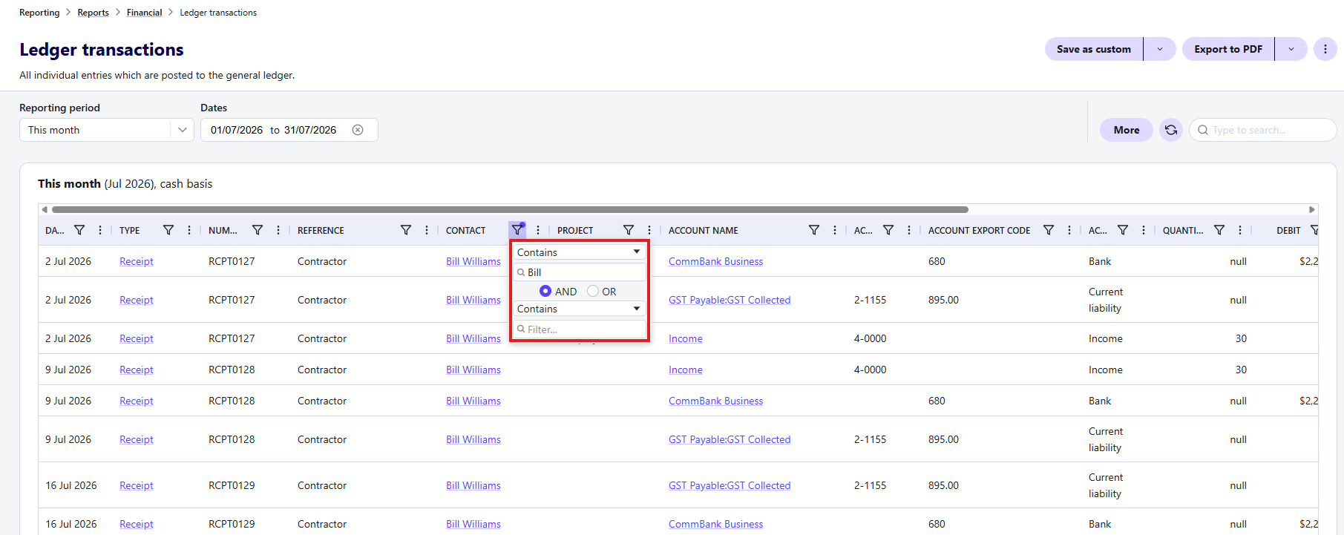Open the REFERENCE column options menu
This screenshot has height=535, width=1344.
[x=427, y=230]
